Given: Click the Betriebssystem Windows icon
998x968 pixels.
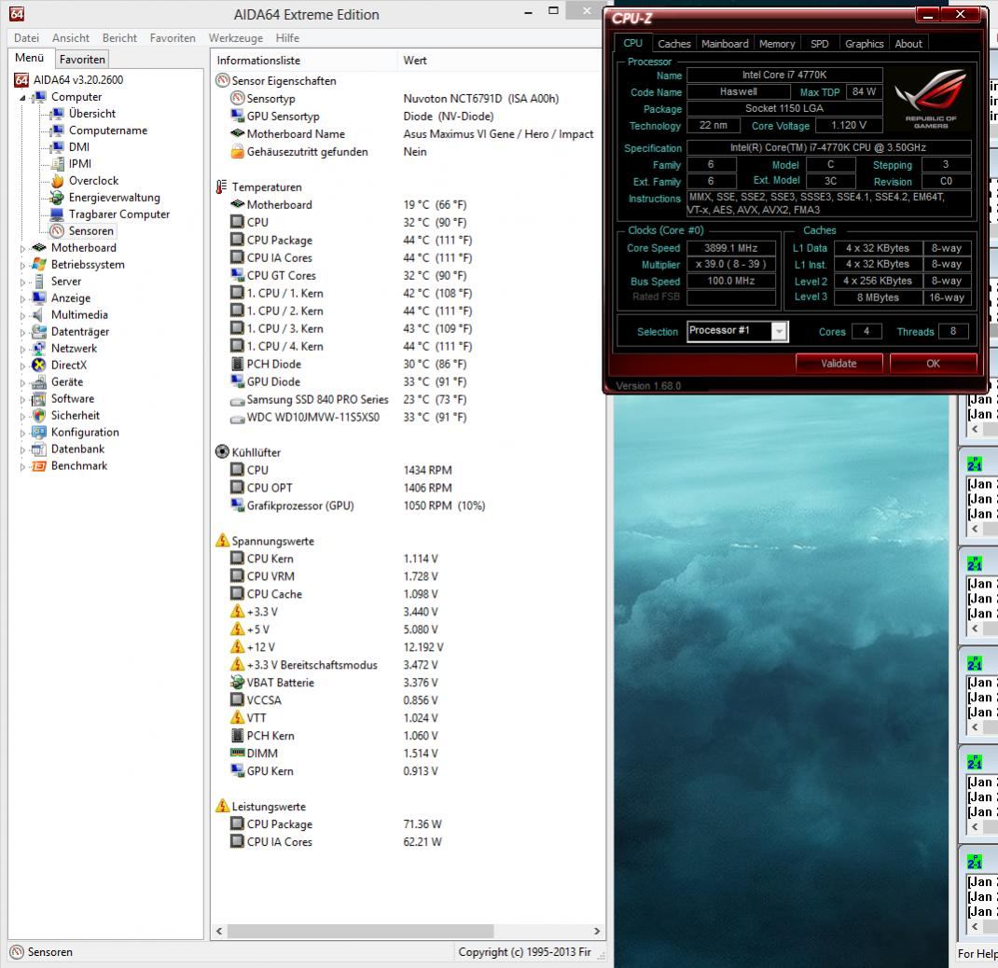Looking at the screenshot, I should tap(39, 265).
